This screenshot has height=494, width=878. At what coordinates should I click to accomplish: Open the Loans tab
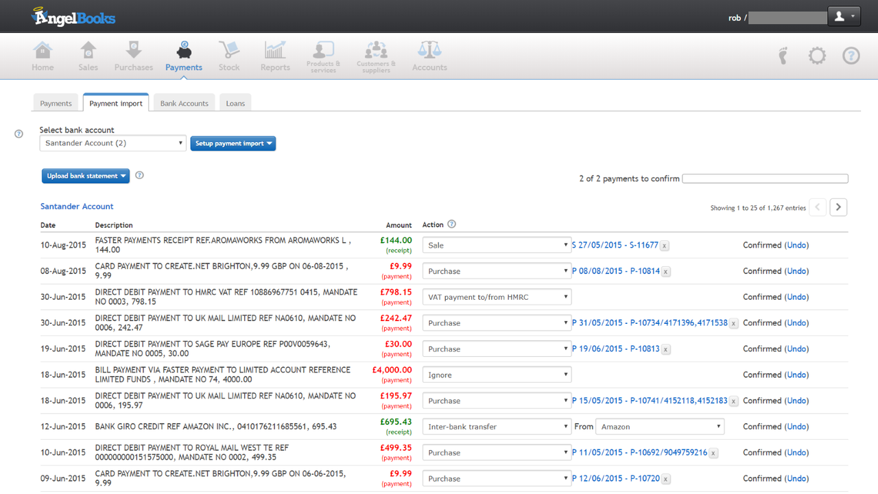(x=235, y=102)
